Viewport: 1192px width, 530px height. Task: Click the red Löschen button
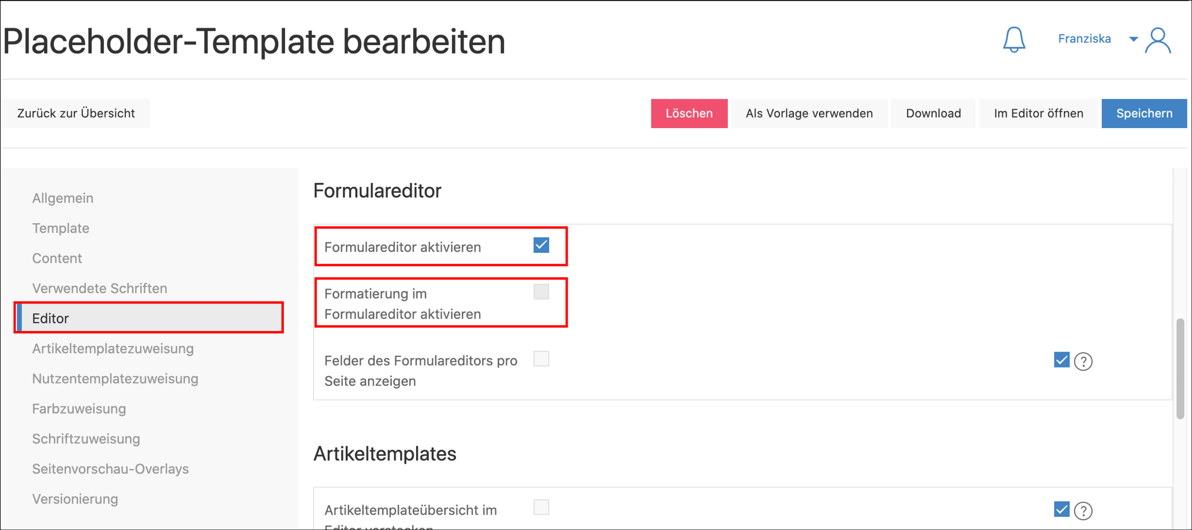coord(689,113)
